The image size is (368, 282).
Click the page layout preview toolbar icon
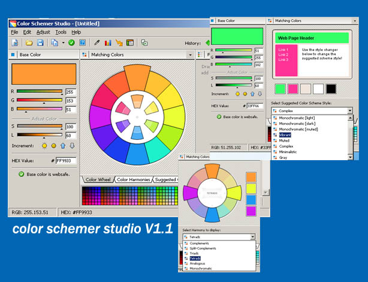click(130, 43)
